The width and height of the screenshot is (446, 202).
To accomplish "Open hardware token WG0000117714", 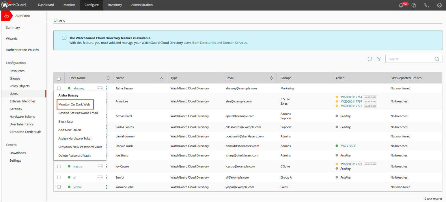I will coord(351,97).
